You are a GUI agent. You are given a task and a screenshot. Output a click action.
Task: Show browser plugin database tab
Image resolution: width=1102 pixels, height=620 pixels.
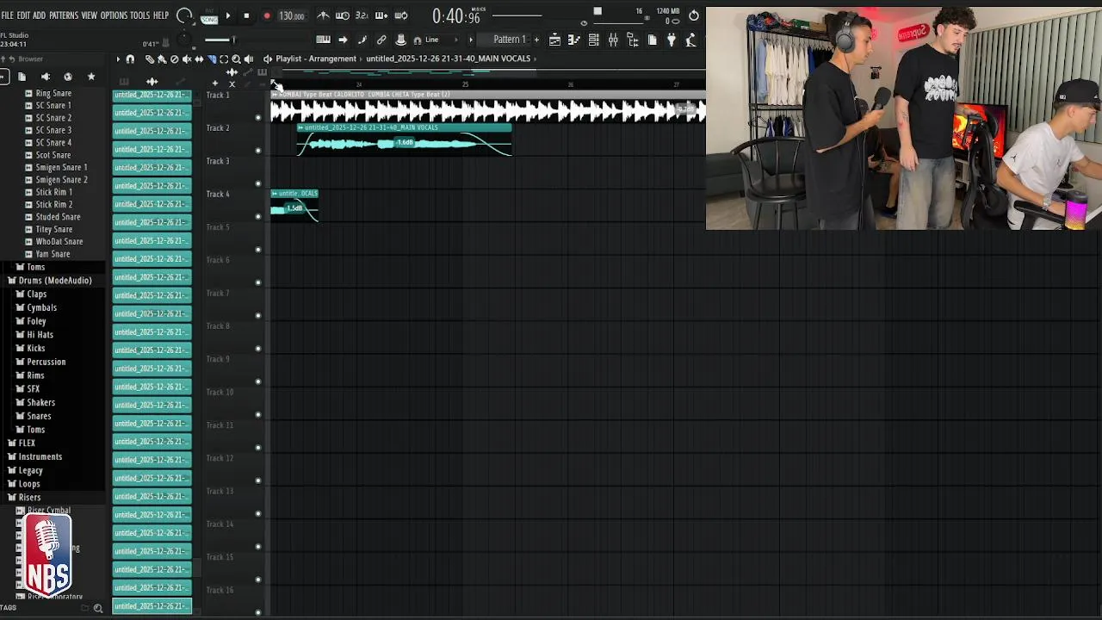(x=68, y=77)
